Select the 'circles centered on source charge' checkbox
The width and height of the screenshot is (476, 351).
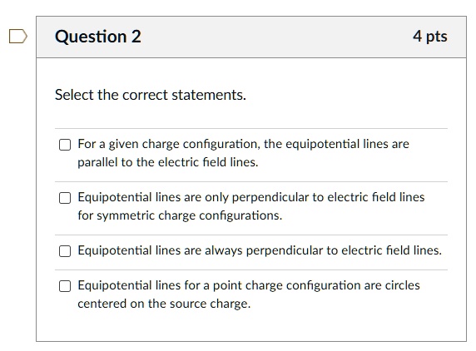65,286
